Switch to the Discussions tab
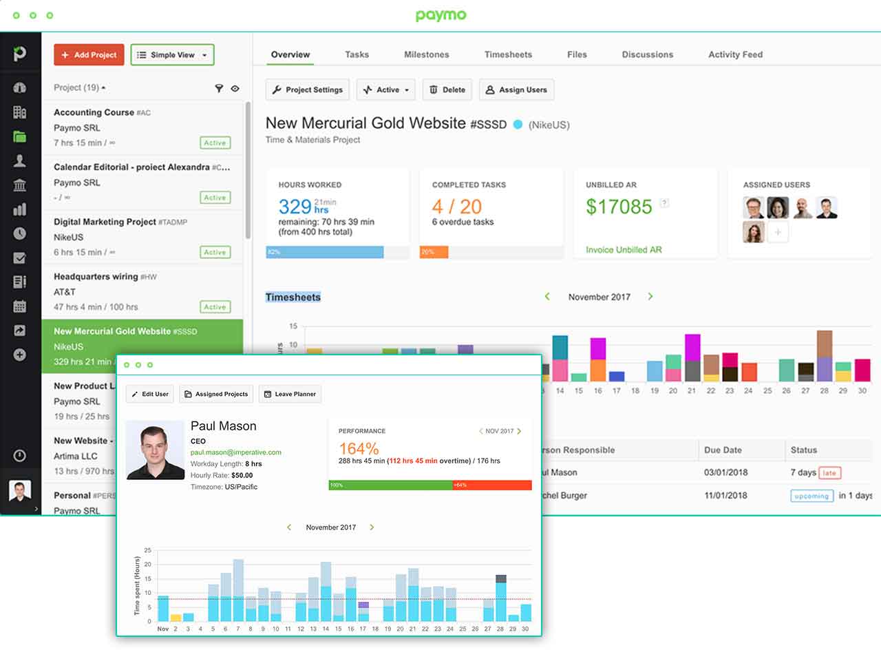The image size is (881, 661). 648,54
